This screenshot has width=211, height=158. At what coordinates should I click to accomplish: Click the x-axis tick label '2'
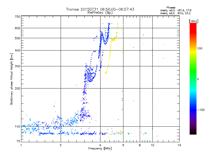point(61,145)
